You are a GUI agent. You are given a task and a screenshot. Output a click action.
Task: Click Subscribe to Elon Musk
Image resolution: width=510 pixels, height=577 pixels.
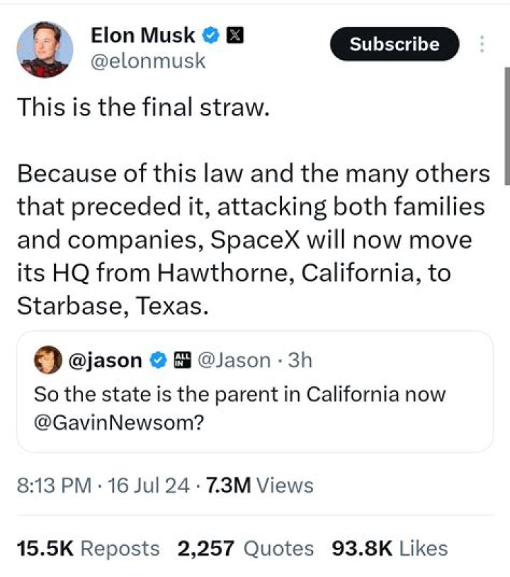pyautogui.click(x=394, y=44)
